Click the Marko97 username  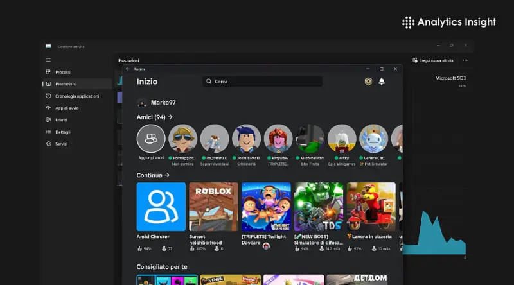pos(163,103)
